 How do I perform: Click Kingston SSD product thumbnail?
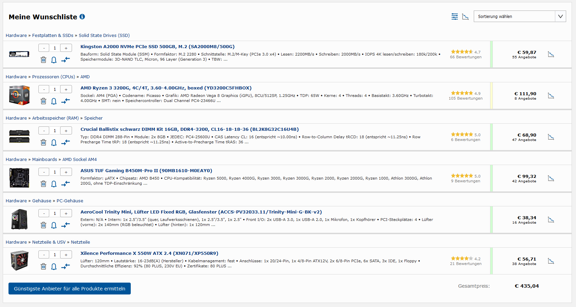tap(19, 54)
